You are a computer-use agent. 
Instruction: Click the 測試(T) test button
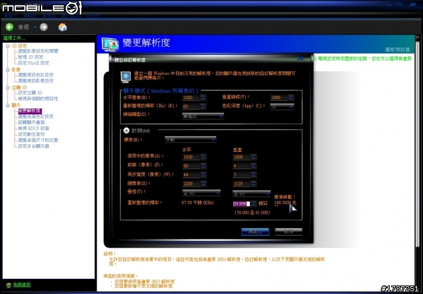(255, 232)
